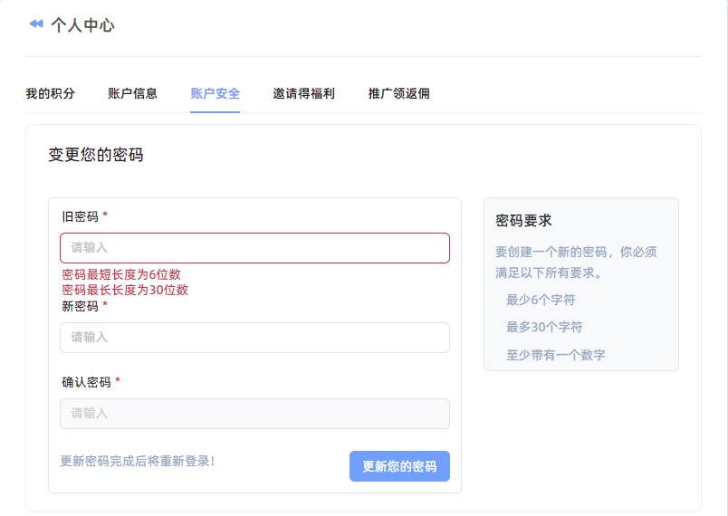Click the 变更您的密码 heading

(96, 155)
